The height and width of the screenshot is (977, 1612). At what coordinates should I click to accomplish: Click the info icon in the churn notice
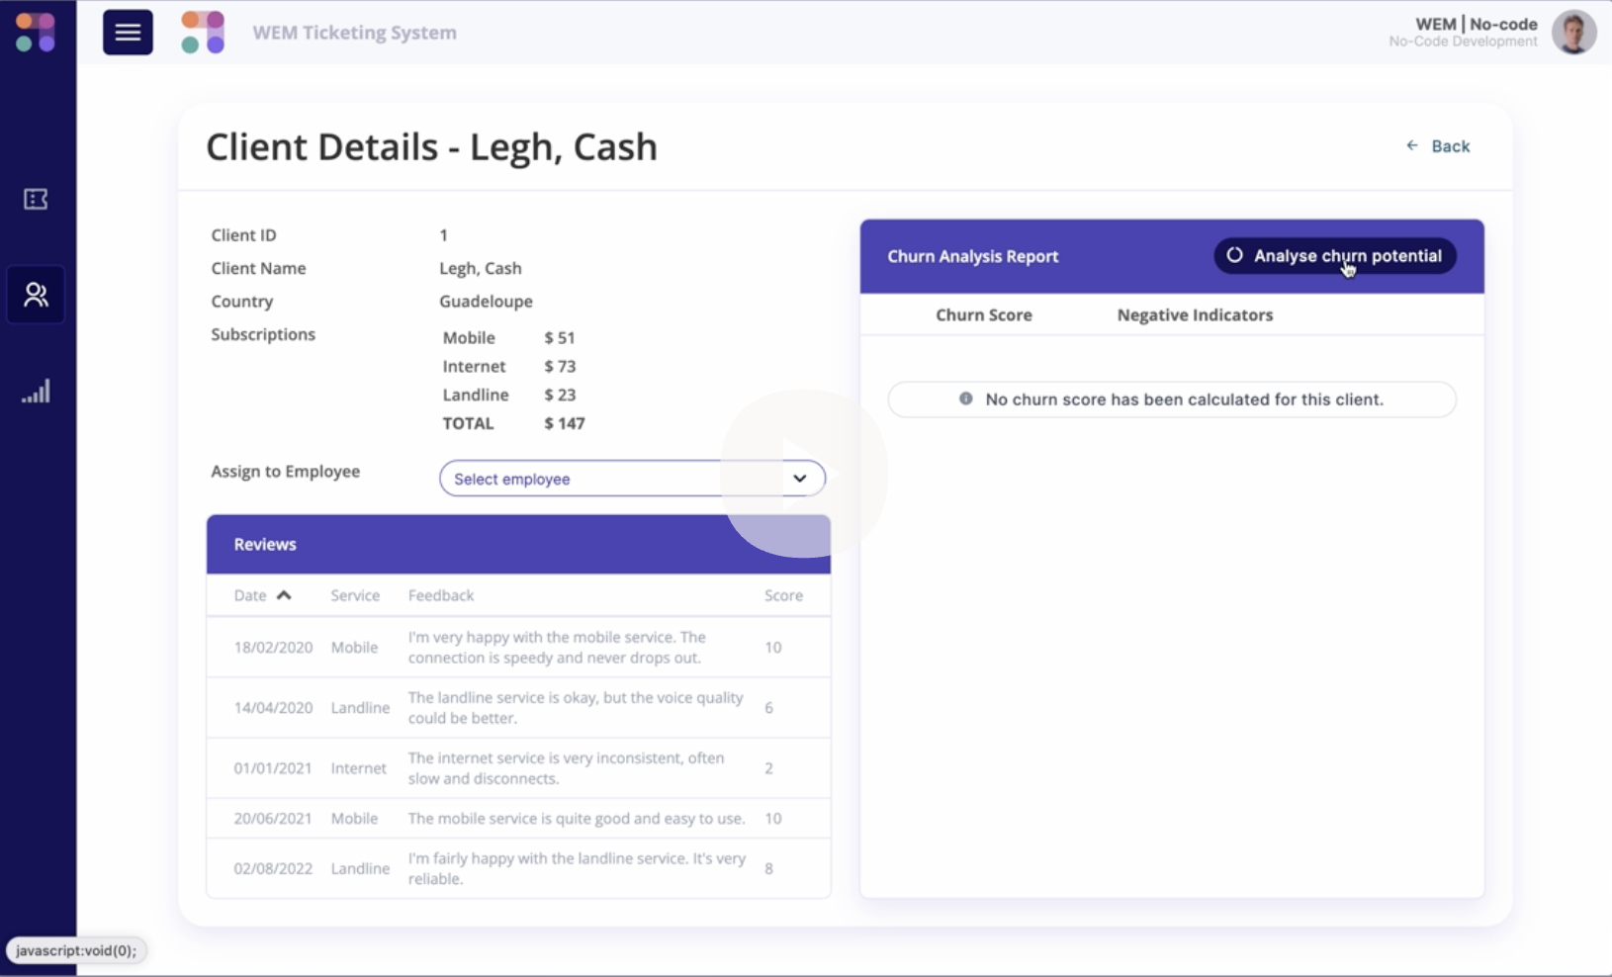[x=965, y=399]
